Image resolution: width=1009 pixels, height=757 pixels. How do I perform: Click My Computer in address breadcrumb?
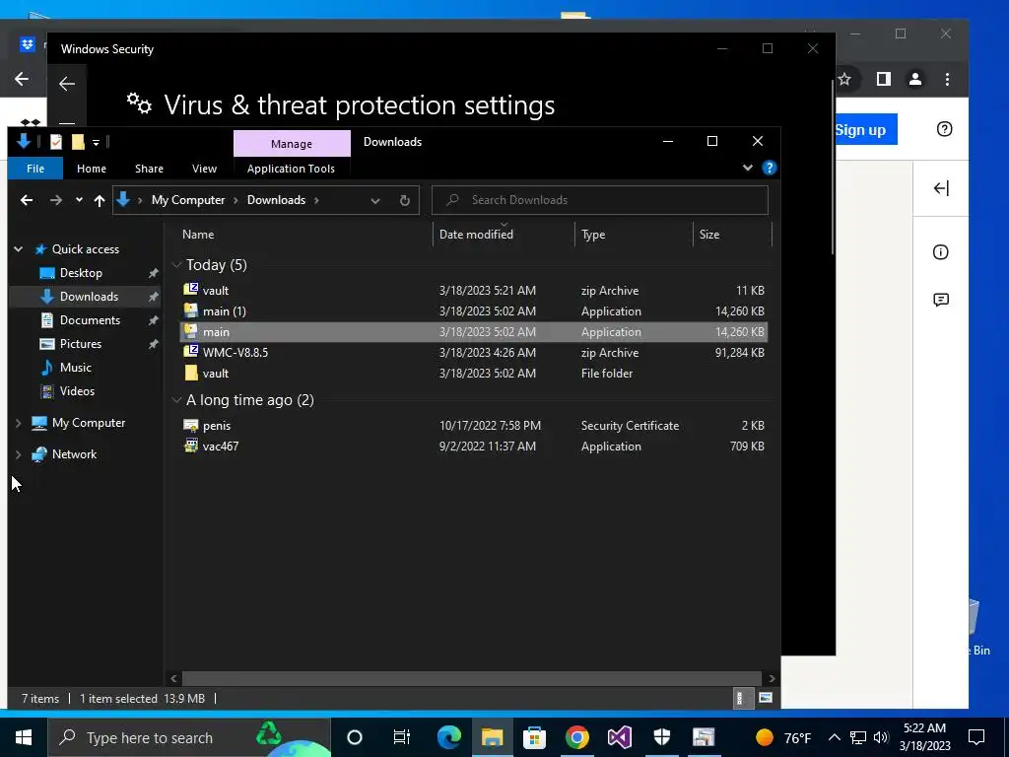click(188, 200)
